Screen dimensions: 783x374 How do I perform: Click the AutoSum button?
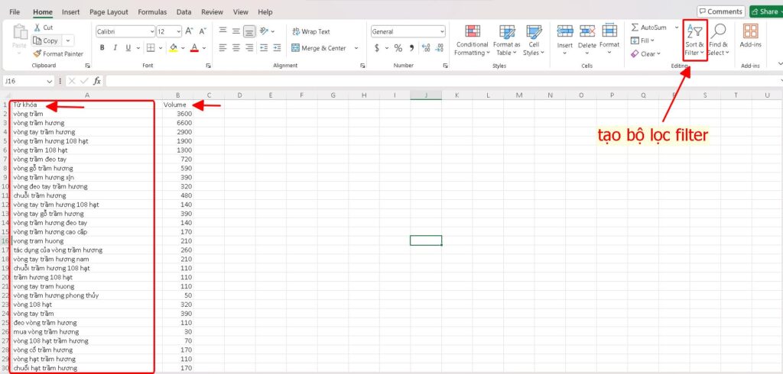coord(648,27)
